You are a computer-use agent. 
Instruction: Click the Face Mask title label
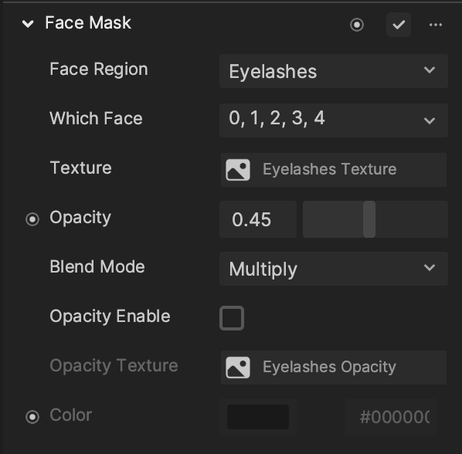88,23
